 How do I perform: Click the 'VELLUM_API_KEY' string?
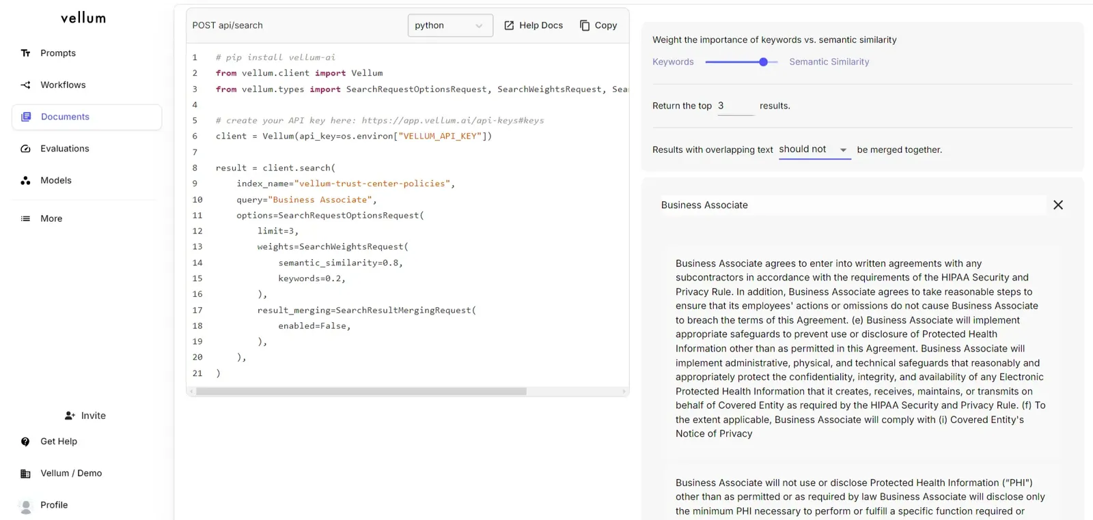(x=441, y=136)
